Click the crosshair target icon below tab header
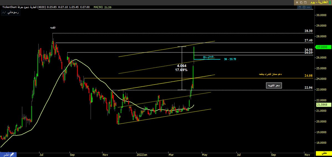This screenshot has width=332, height=157. pyautogui.click(x=304, y=7)
